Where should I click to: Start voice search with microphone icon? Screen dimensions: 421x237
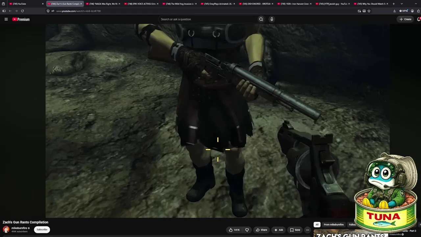pos(272,19)
